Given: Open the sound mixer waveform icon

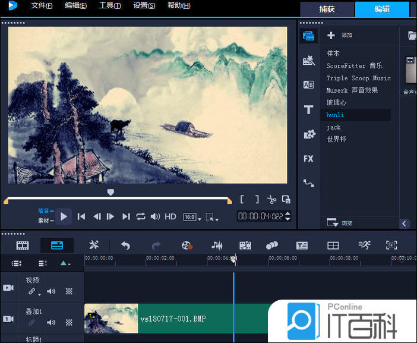Looking at the screenshot, I should pos(217,245).
